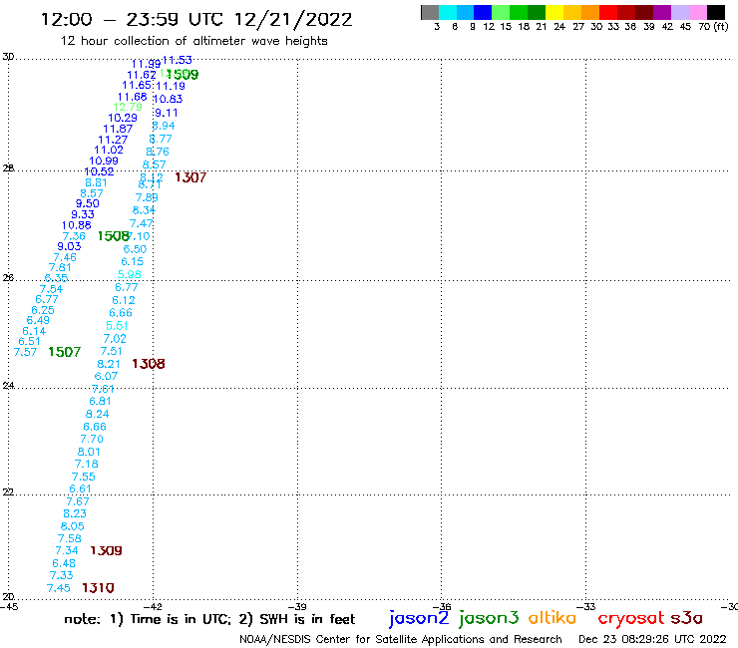This screenshot has width=738, height=648.
Task: Click the longitude axis label '-39'
Action: pyautogui.click(x=297, y=606)
